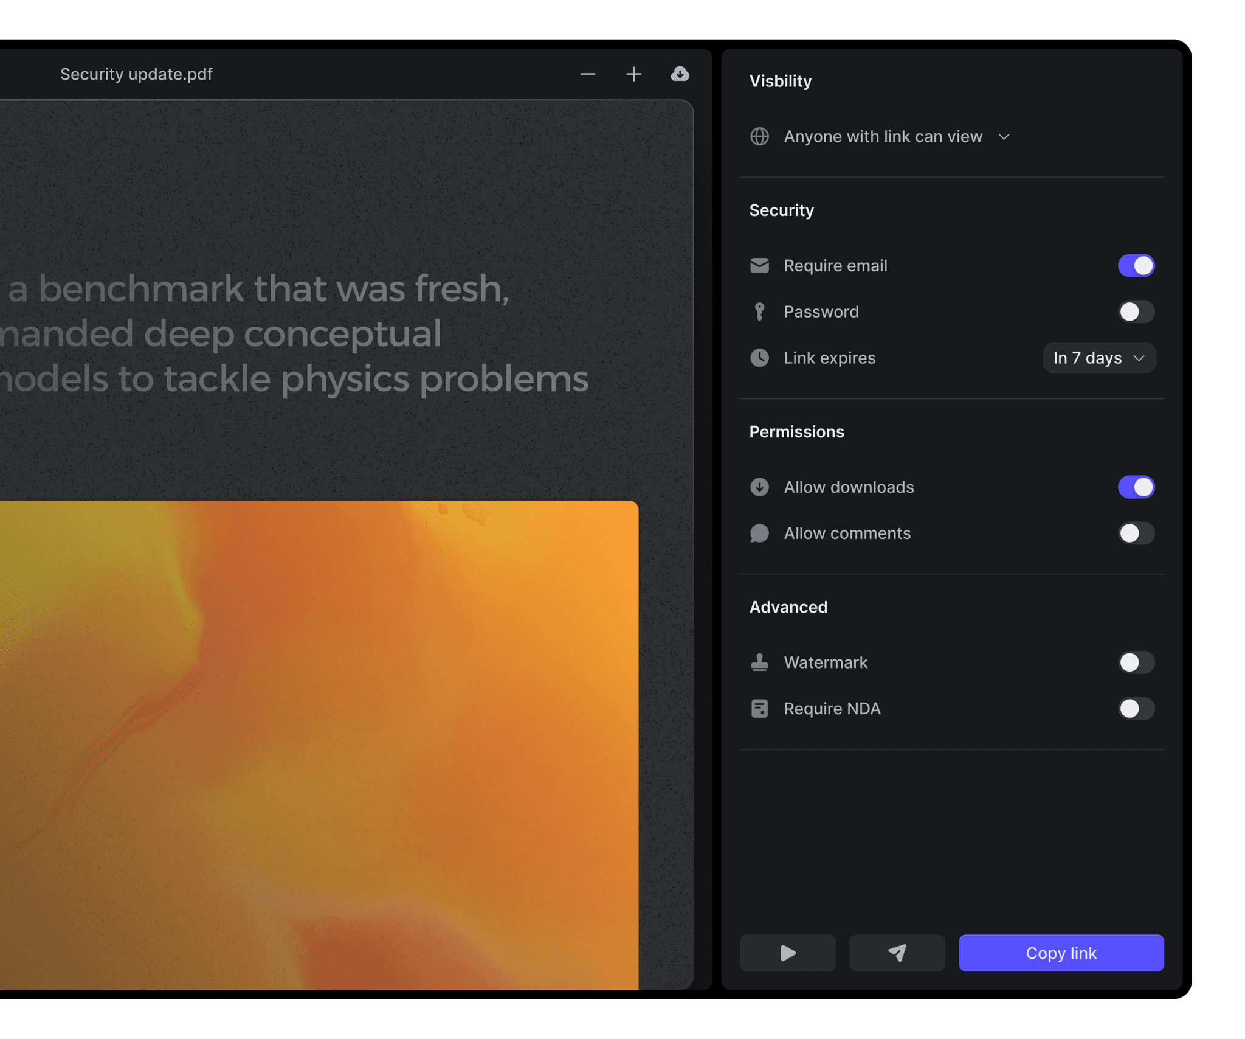
Task: Click the watermark stamp icon under Advanced
Action: 759,662
